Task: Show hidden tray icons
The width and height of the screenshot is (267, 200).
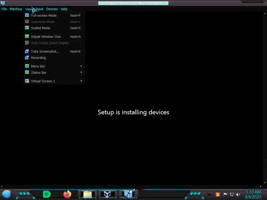Action: pyautogui.click(x=209, y=195)
